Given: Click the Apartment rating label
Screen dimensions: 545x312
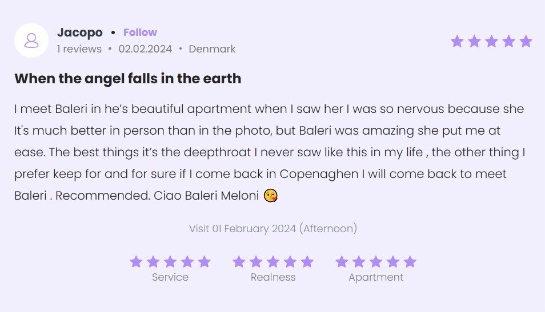Looking at the screenshot, I should point(376,277).
